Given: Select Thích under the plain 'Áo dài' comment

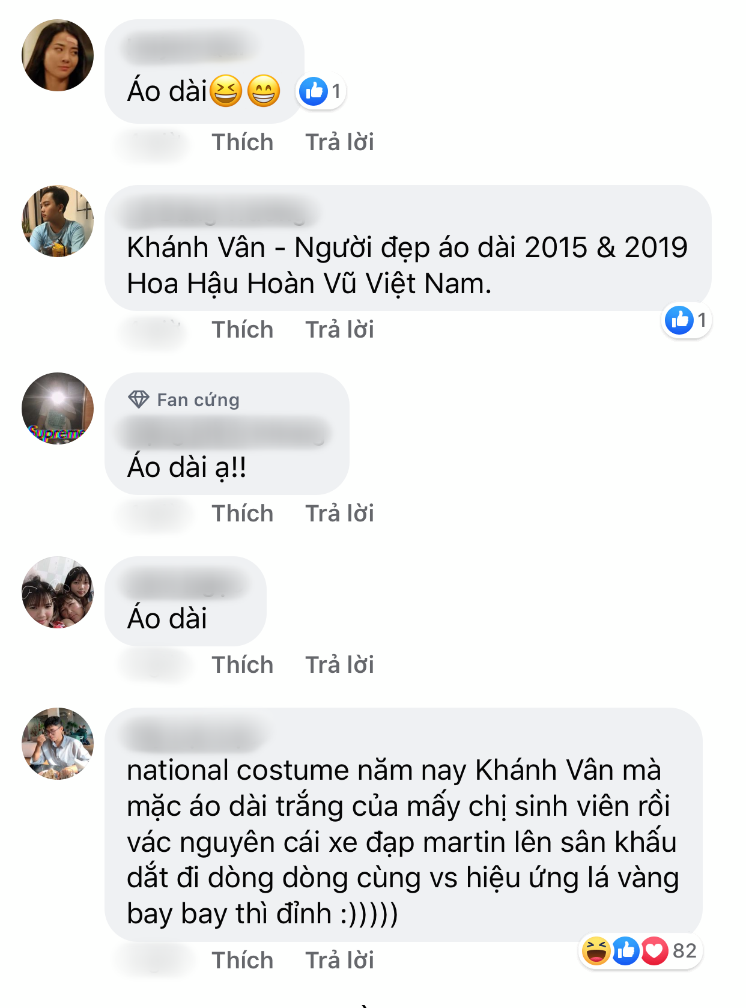Looking at the screenshot, I should (243, 665).
